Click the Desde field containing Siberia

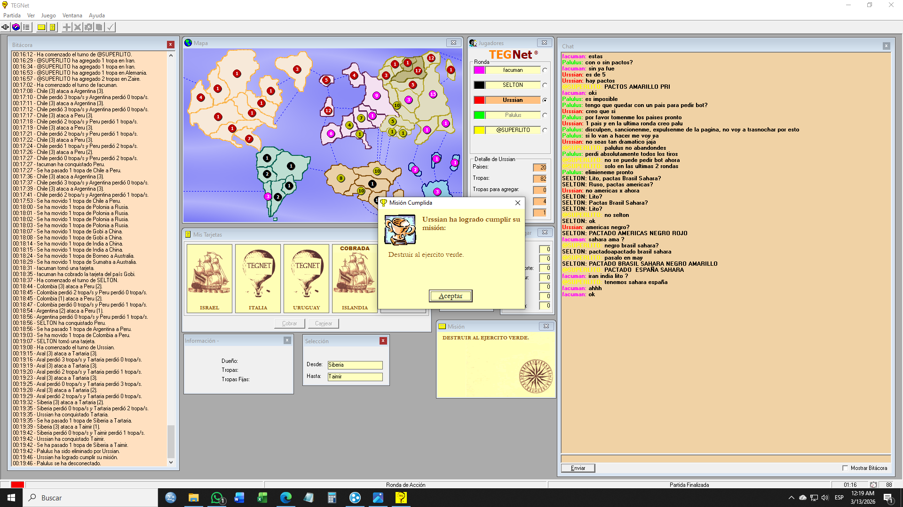click(x=355, y=365)
